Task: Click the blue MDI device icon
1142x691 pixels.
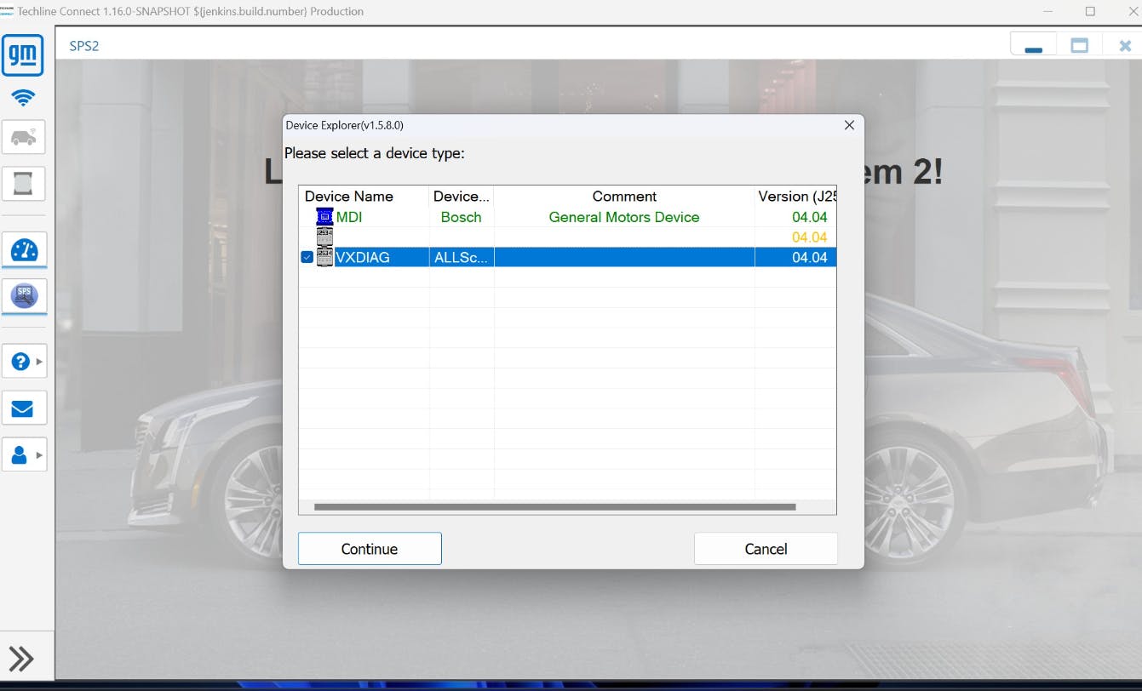Action: 324,217
